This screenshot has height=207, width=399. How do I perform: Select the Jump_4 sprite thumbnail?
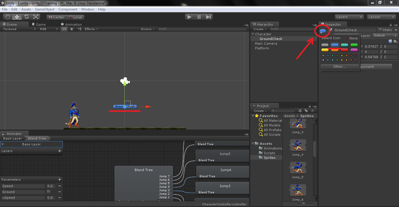tap(297, 145)
